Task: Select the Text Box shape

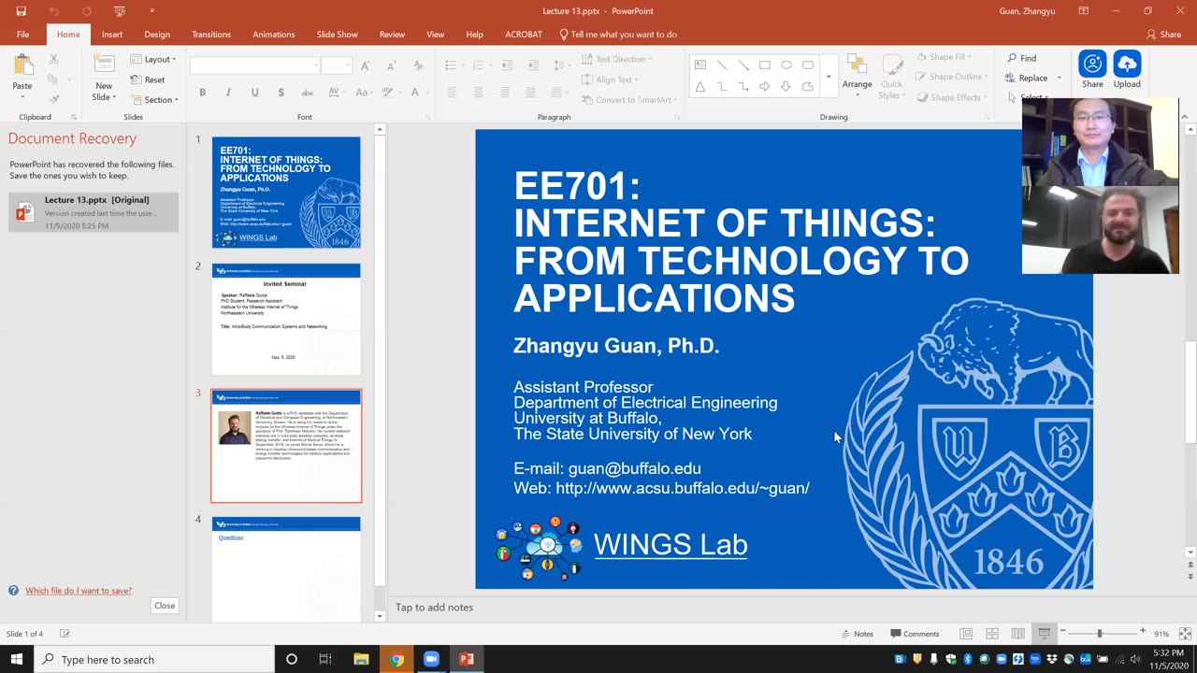Action: click(699, 64)
